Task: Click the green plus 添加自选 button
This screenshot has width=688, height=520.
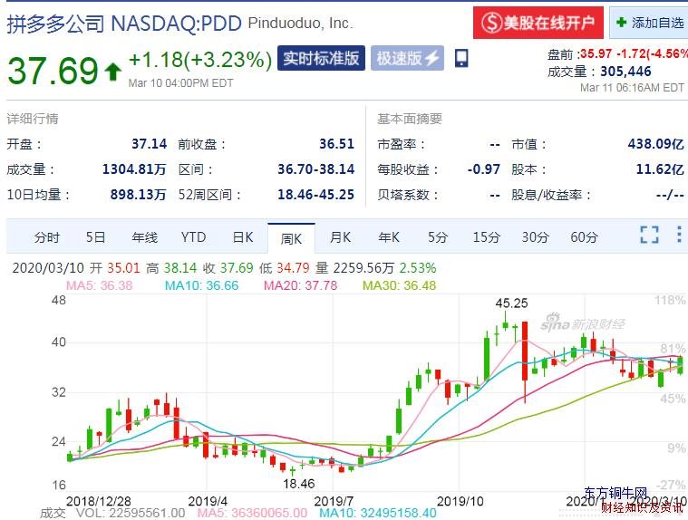Action: coord(650,23)
